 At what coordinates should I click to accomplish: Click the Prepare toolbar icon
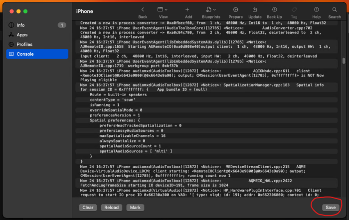click(x=235, y=9)
